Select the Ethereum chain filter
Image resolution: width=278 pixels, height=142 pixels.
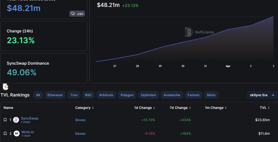click(x=55, y=95)
